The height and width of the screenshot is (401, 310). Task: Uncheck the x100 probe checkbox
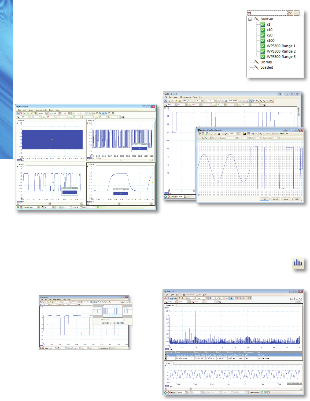click(263, 41)
